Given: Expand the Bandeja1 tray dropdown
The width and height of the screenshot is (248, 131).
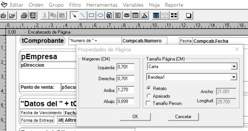Looking at the screenshot, I should (x=234, y=77).
